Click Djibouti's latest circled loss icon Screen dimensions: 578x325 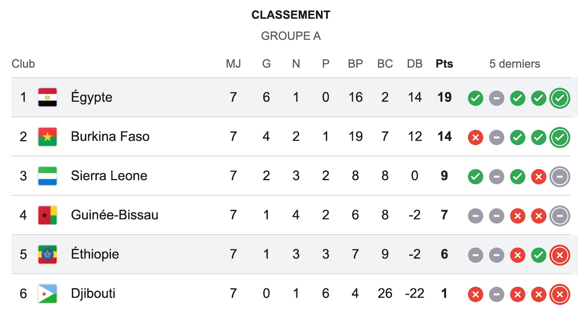[x=559, y=295]
